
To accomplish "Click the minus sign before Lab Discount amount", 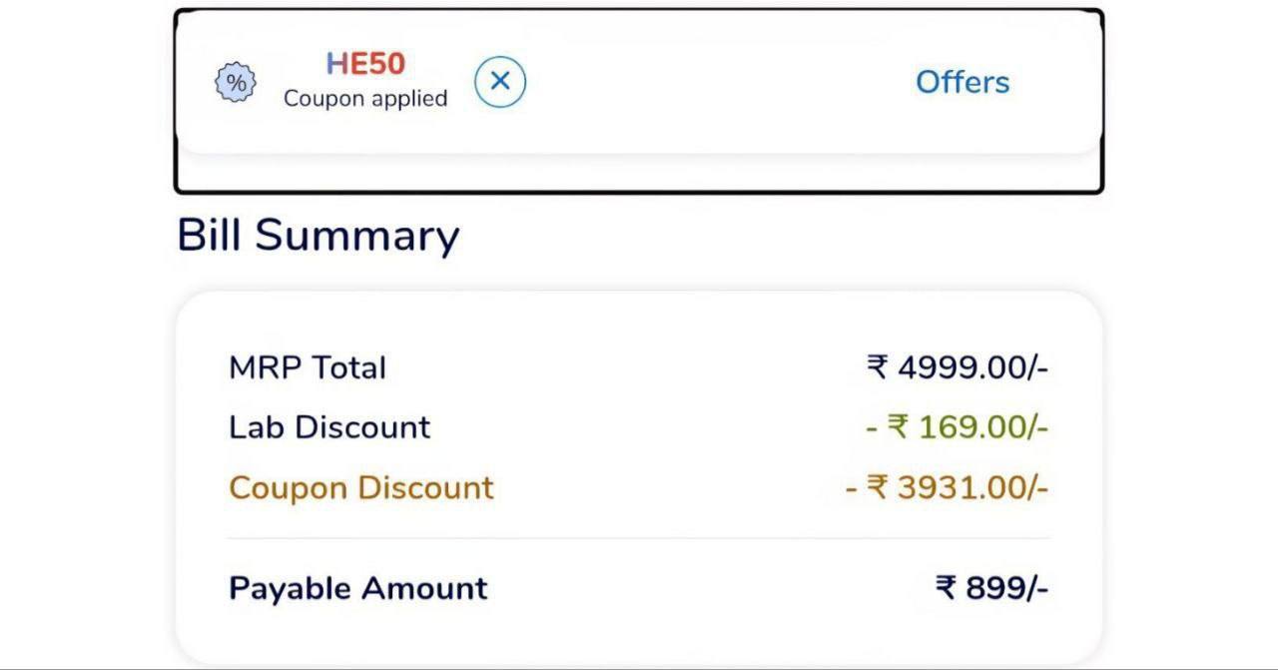I will (872, 427).
